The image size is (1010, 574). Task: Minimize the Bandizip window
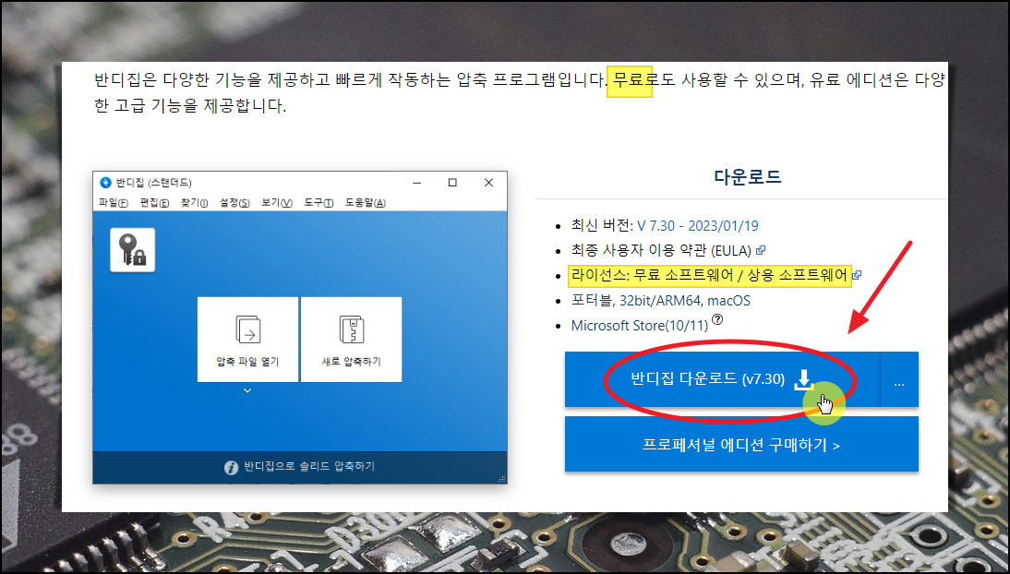coord(416,183)
